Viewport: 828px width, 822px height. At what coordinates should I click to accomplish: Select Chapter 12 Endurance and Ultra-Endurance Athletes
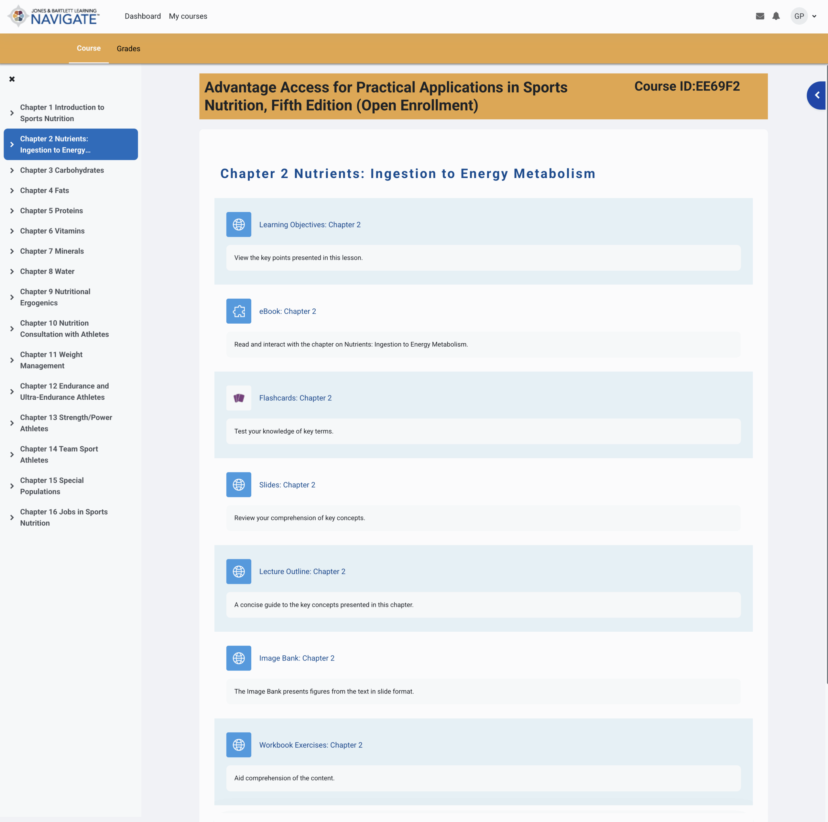coord(64,392)
